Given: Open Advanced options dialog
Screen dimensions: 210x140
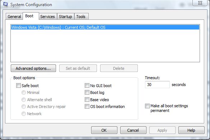Looking at the screenshot, I should [x=33, y=68].
